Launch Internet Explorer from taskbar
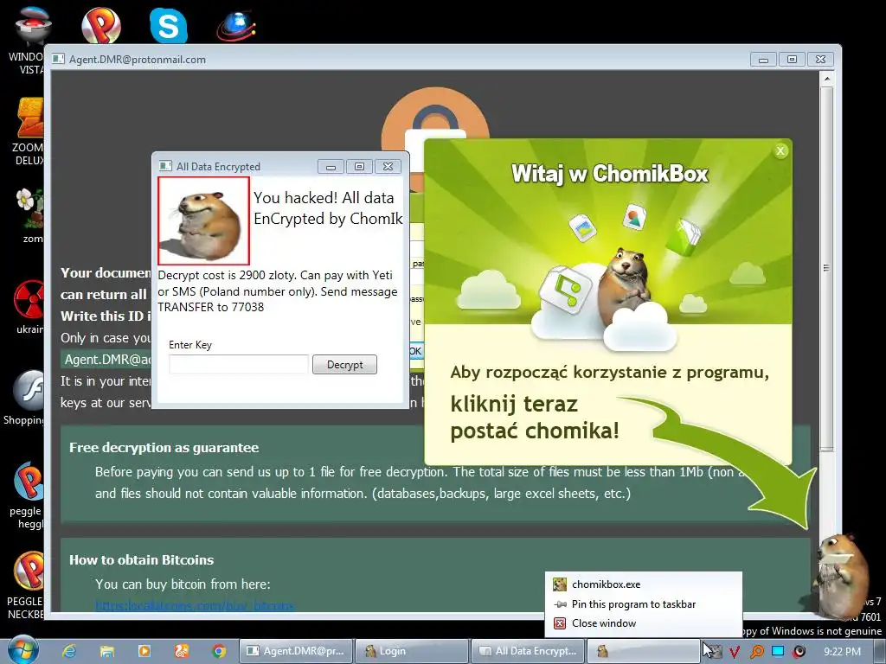This screenshot has height=664, width=886. 69,651
